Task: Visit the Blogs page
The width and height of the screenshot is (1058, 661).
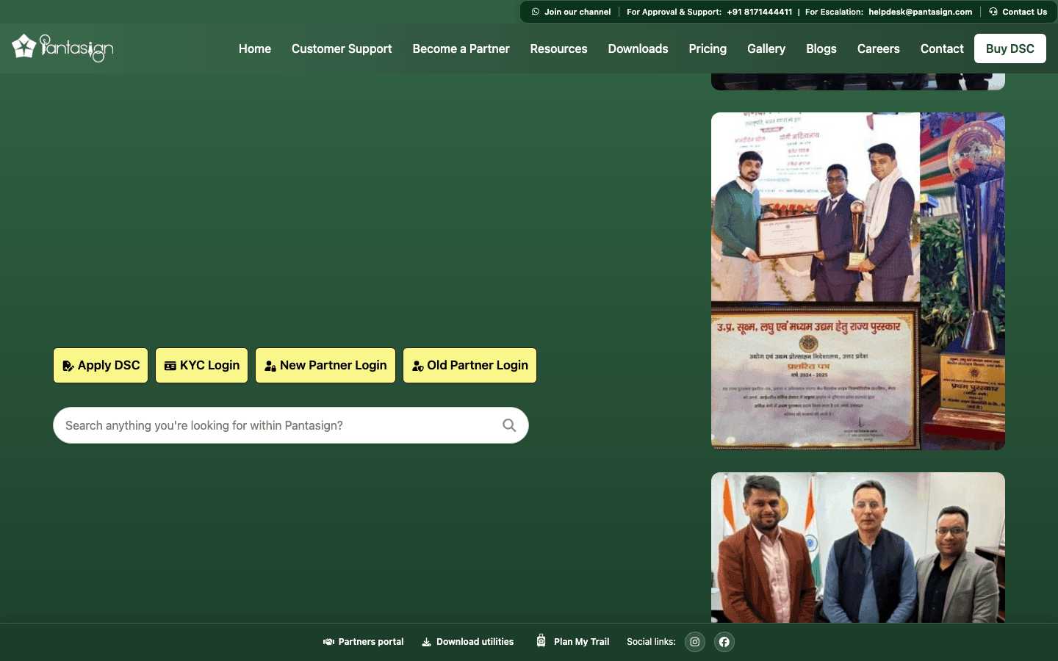Action: pos(821,48)
